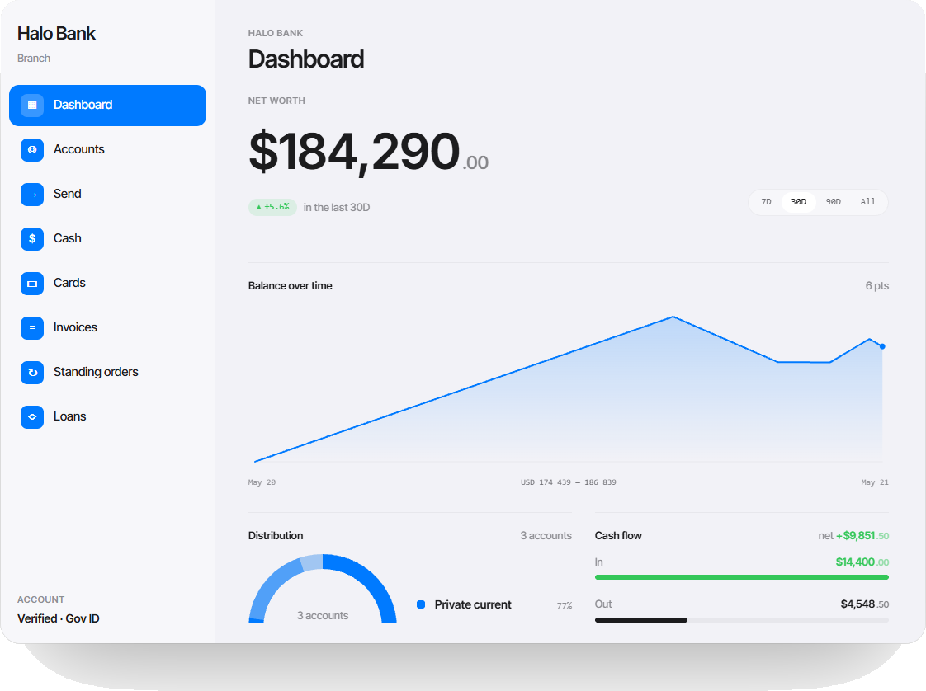
Task: Click the Loans icon in sidebar
Action: 32,417
